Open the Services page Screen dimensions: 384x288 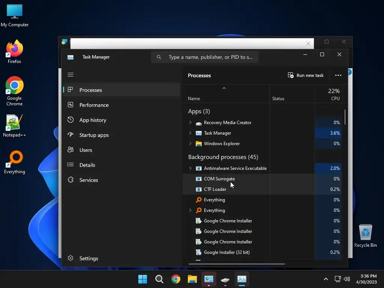coord(121,180)
